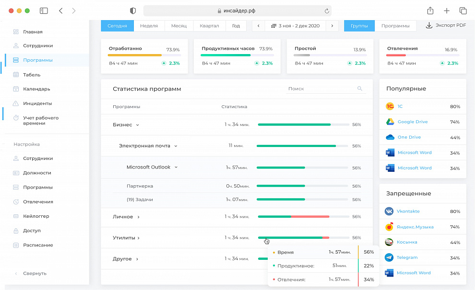Switch view to Программы toggle
This screenshot has height=290, width=475.
click(395, 26)
